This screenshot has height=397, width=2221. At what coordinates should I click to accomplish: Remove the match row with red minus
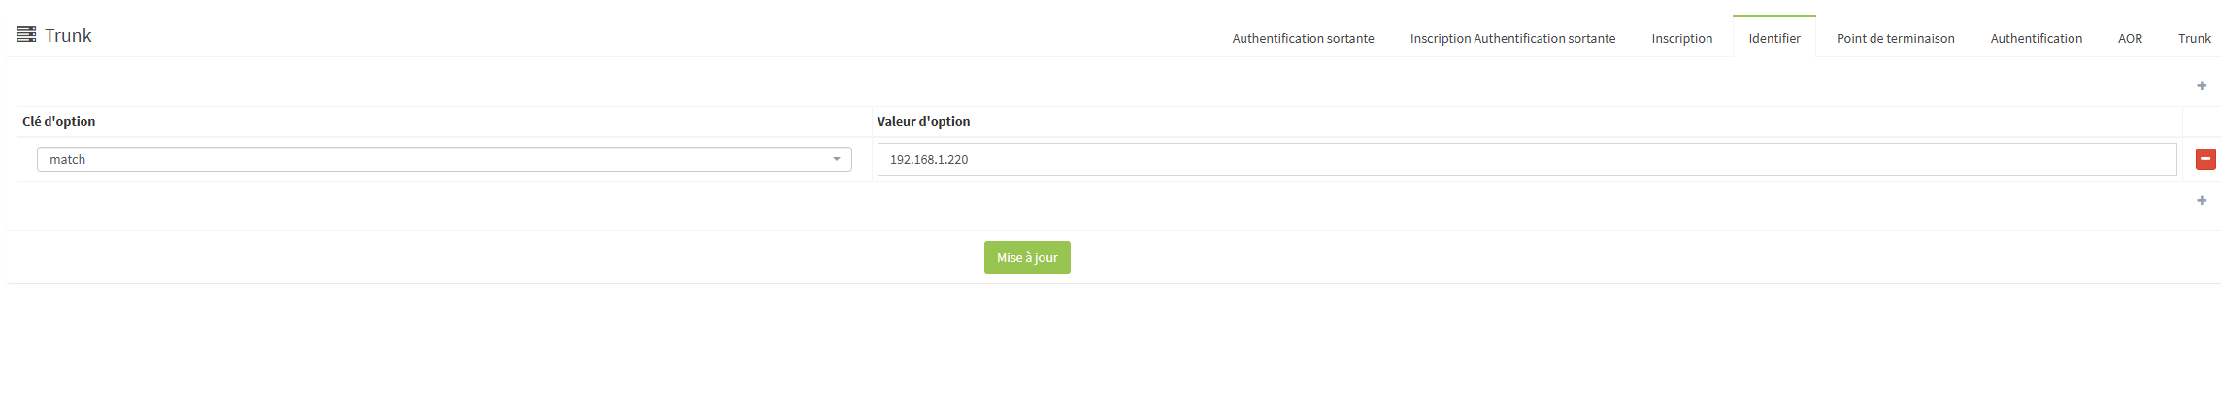tap(2205, 159)
